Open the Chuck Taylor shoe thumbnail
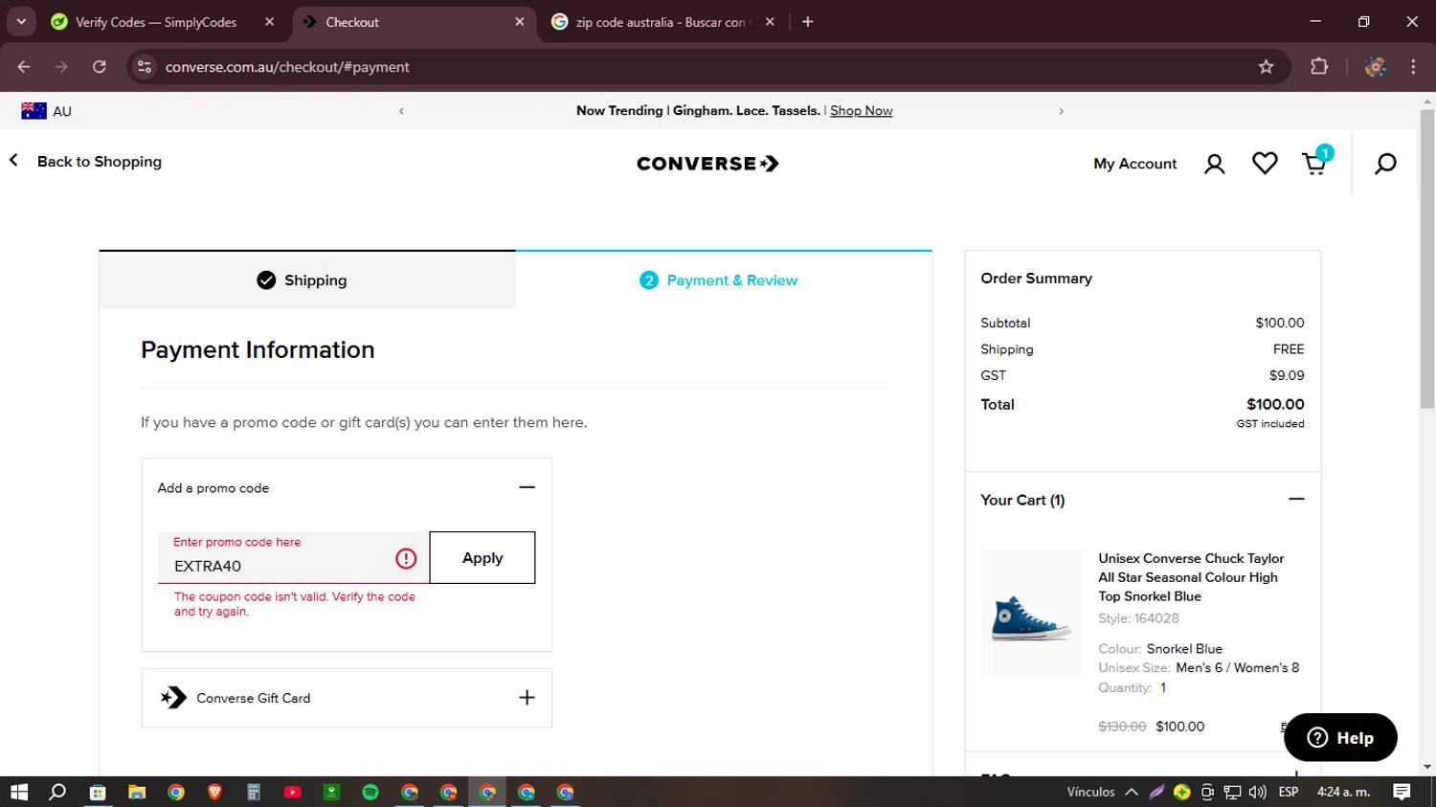The width and height of the screenshot is (1436, 807). point(1031,613)
